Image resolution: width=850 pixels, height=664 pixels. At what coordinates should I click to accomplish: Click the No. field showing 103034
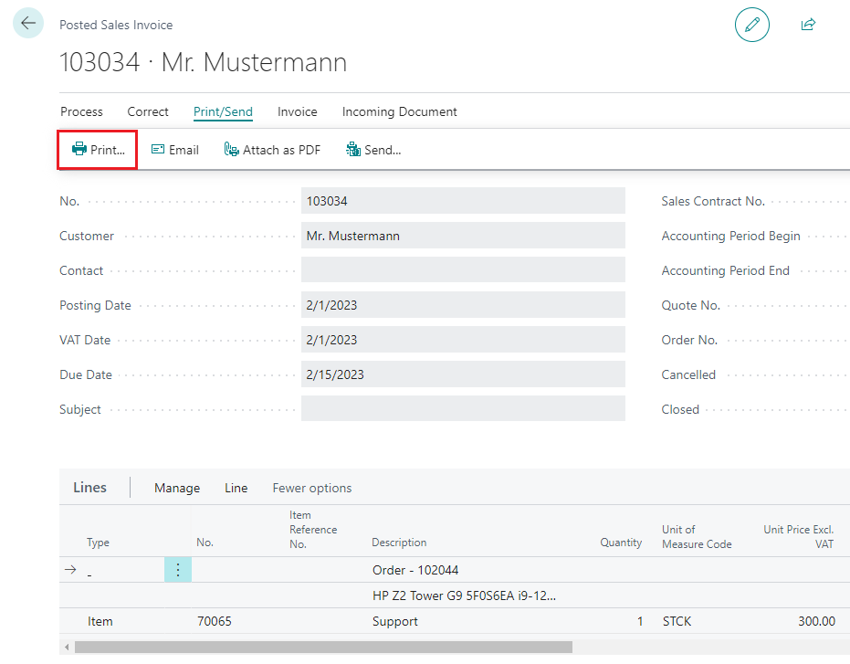pos(463,201)
